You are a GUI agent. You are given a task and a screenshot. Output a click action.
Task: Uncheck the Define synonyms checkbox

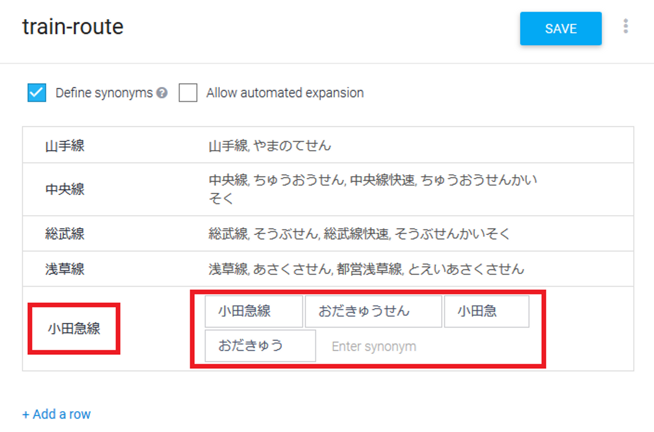37,93
